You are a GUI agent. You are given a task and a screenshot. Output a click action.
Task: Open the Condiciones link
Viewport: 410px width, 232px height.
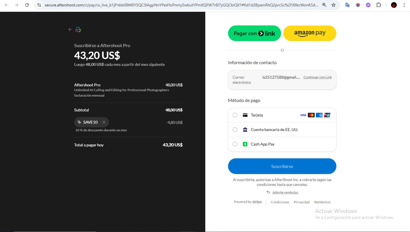pos(280,202)
